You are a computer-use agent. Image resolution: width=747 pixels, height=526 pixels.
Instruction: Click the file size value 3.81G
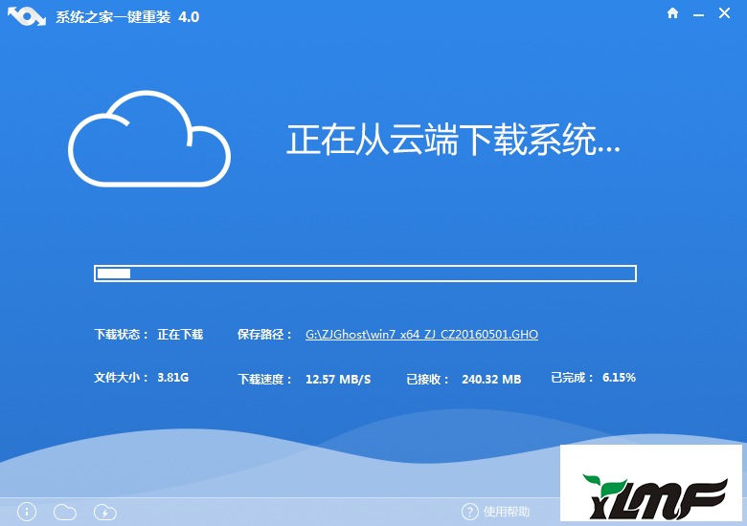point(173,378)
